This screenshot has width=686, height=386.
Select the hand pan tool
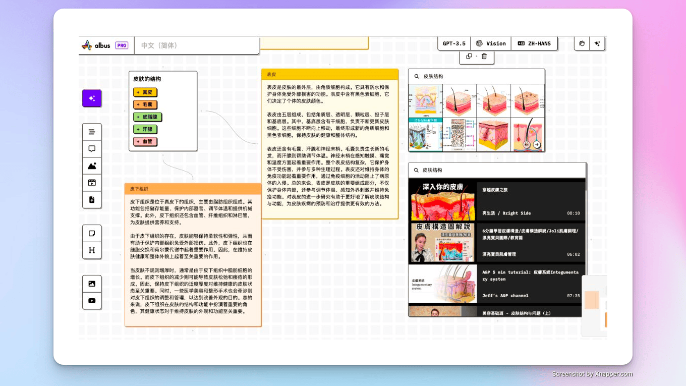tap(582, 44)
